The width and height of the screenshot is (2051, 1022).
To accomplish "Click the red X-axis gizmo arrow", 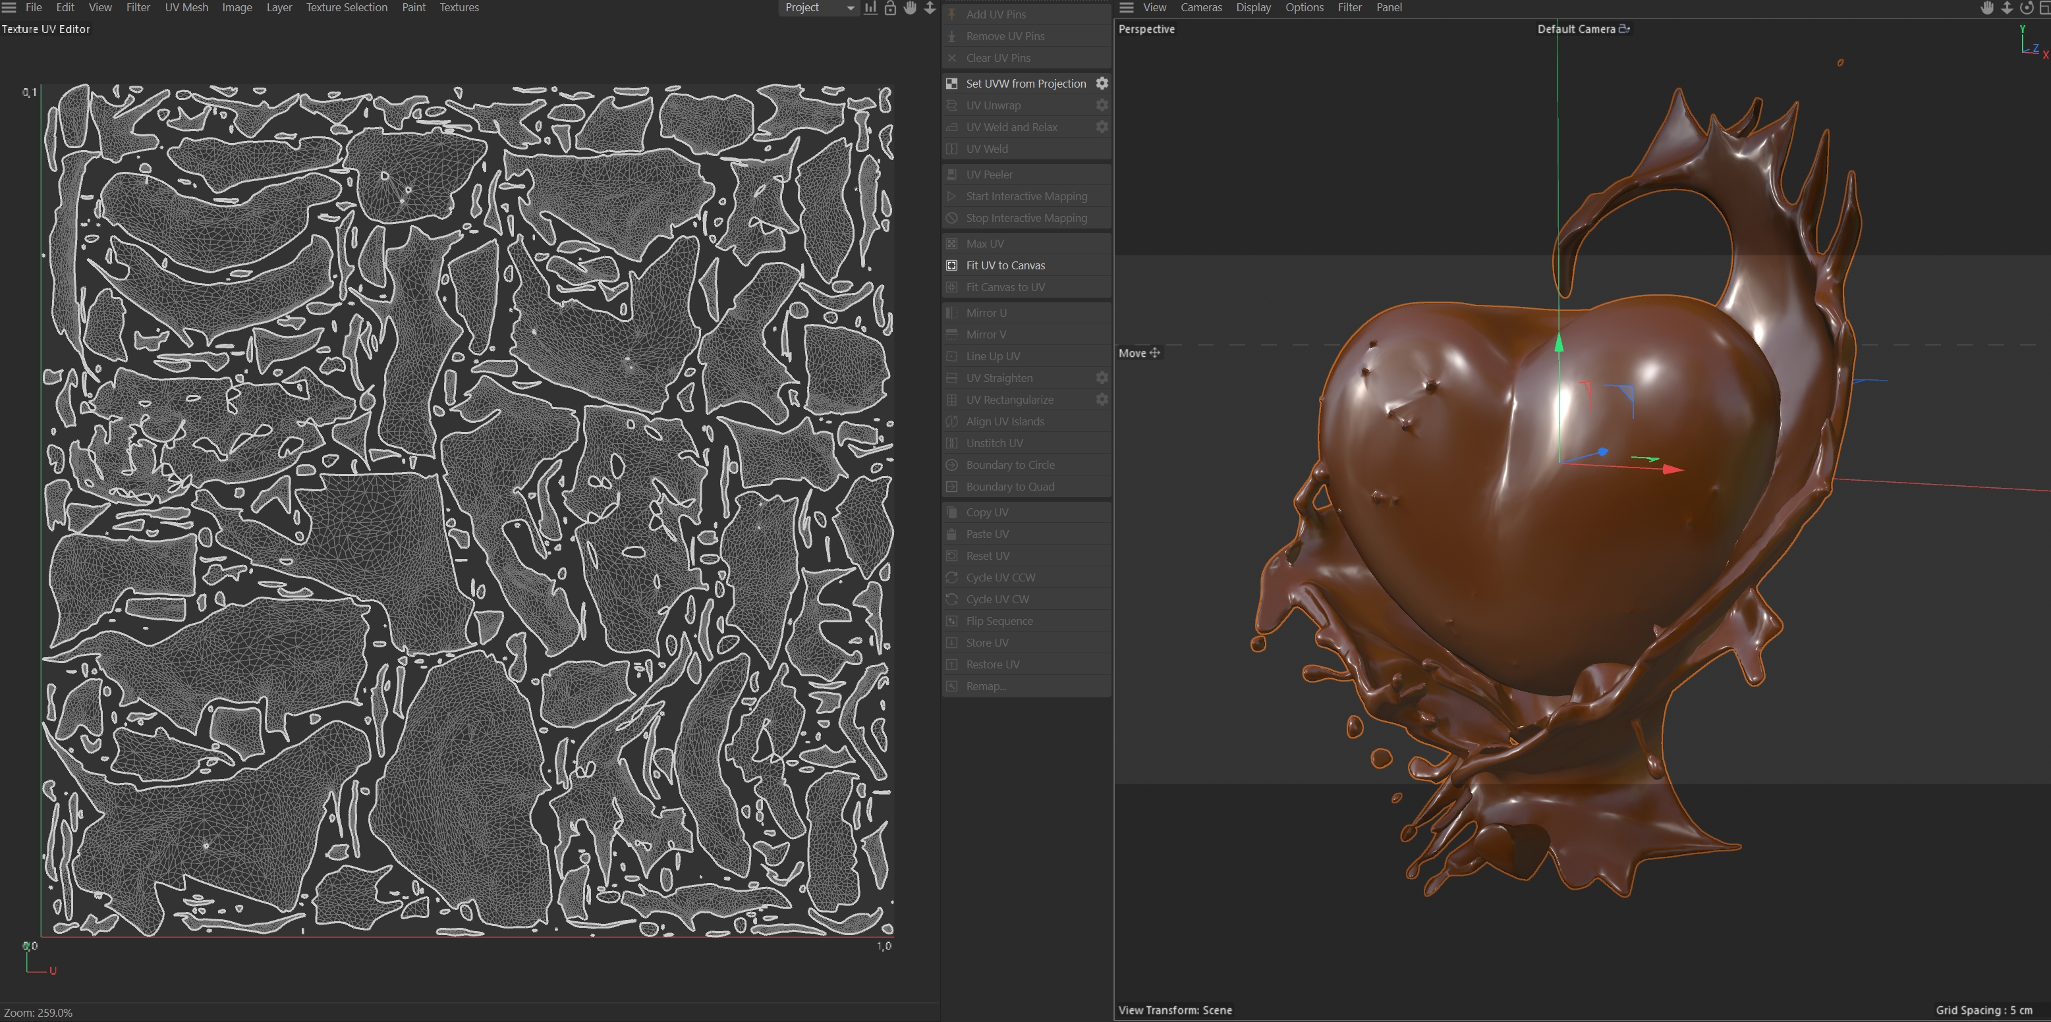I will click(x=1672, y=470).
